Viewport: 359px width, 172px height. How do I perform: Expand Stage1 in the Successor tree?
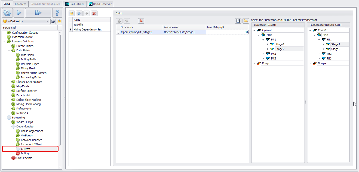coord(268,44)
